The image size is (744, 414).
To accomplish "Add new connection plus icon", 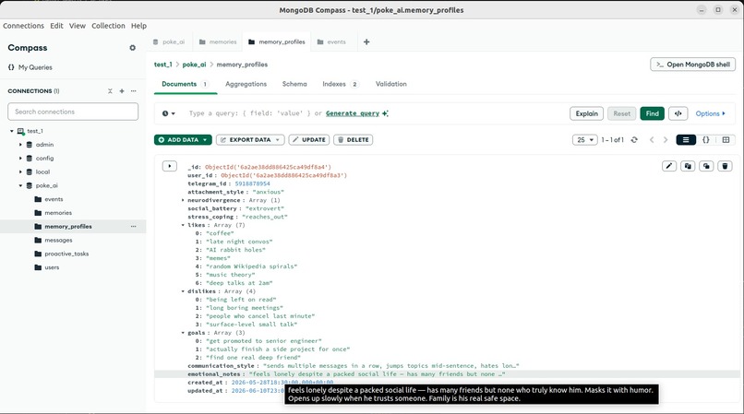I will [122, 91].
